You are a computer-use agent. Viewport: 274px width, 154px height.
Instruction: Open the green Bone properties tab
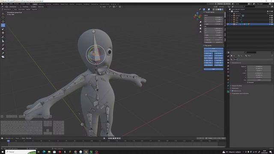tap(228, 92)
